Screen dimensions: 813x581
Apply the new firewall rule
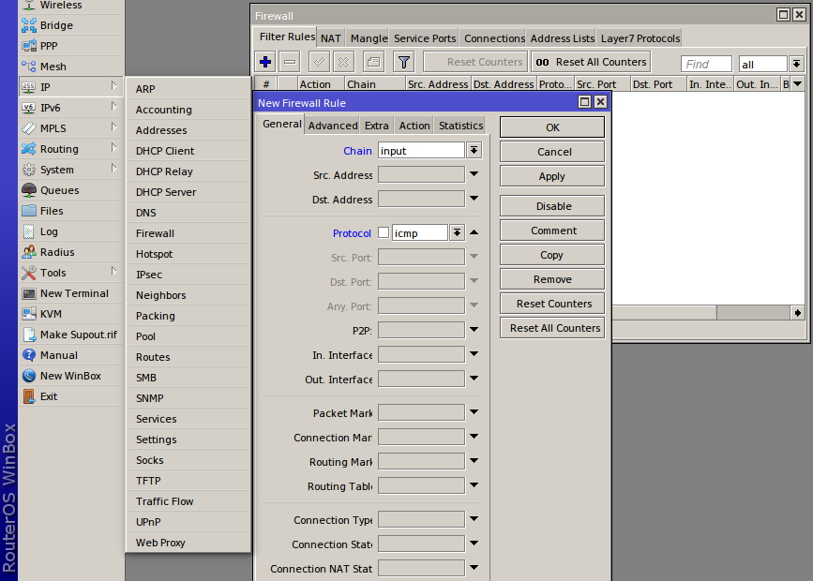point(551,175)
